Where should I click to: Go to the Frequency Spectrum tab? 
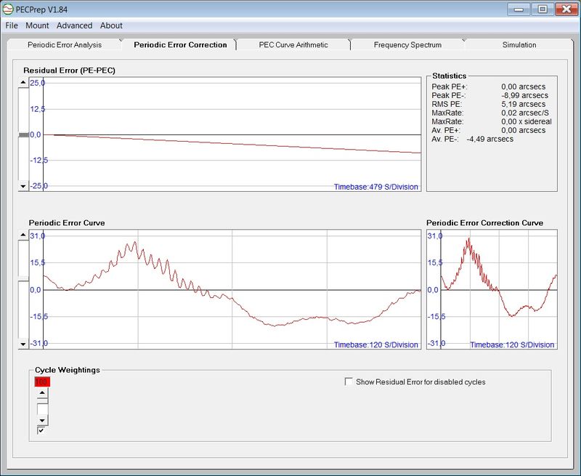click(407, 45)
